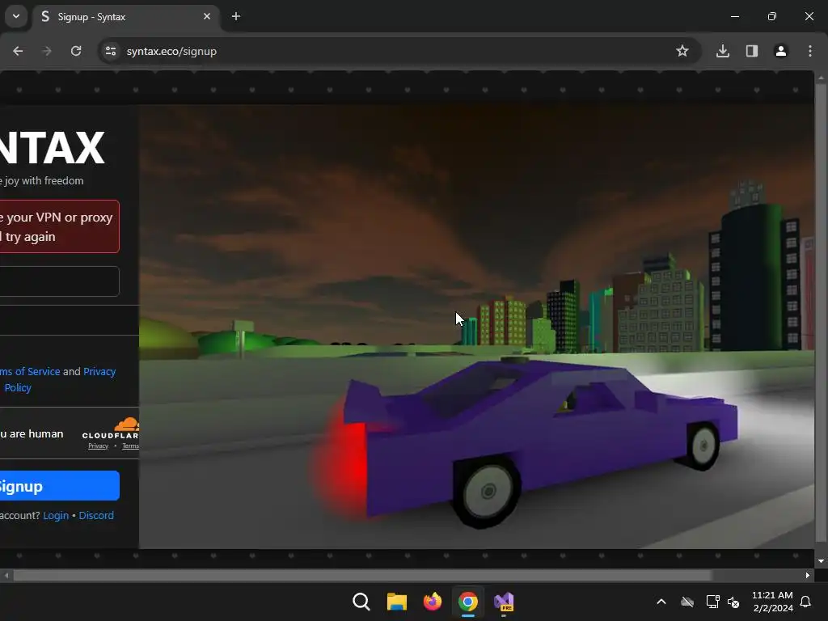The width and height of the screenshot is (828, 621).
Task: Open File Explorer from taskbar
Action: click(x=397, y=602)
